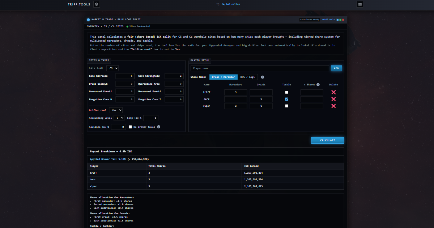Click viper's Dreads field
Viewport: 434px width, 228px height.
(261, 106)
